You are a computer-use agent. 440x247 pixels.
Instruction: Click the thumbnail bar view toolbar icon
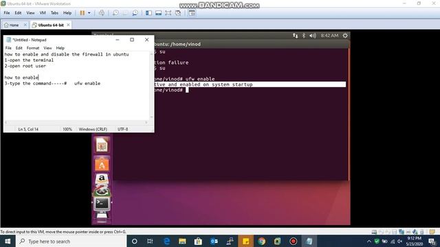coord(159,13)
